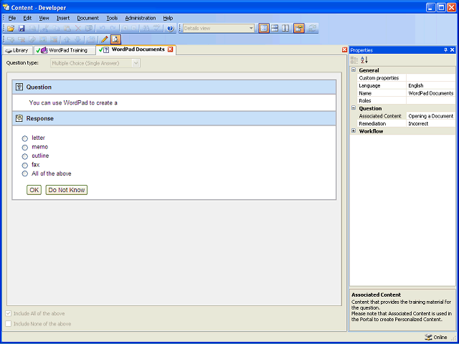This screenshot has width=459, height=344.
Task: Open the File menu
Action: [12, 18]
